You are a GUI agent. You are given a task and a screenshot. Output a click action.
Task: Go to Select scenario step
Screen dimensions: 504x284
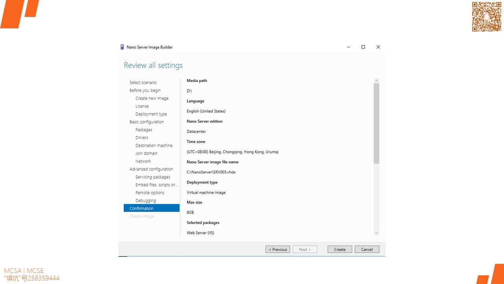(143, 82)
